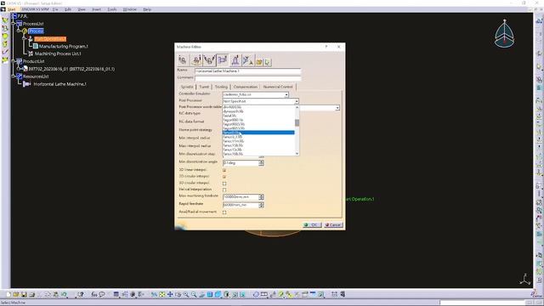The width and height of the screenshot is (544, 306).
Task: Click the machine Name input field
Action: (x=247, y=71)
